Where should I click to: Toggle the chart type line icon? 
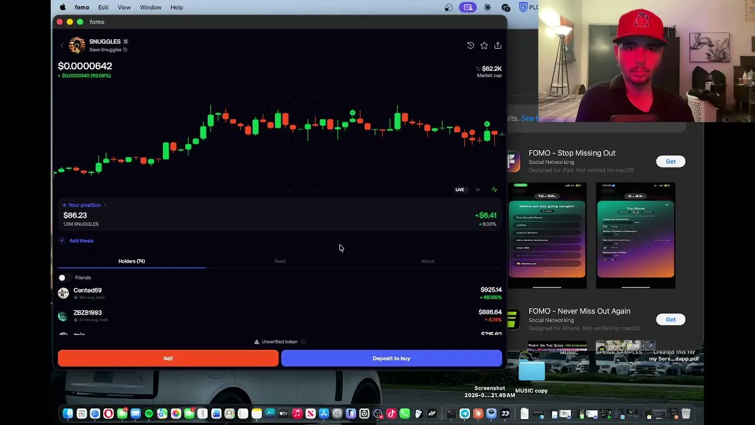pos(494,189)
